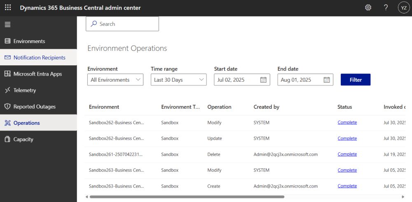
Task: Click the Create operation cell
Action: [x=213, y=186]
